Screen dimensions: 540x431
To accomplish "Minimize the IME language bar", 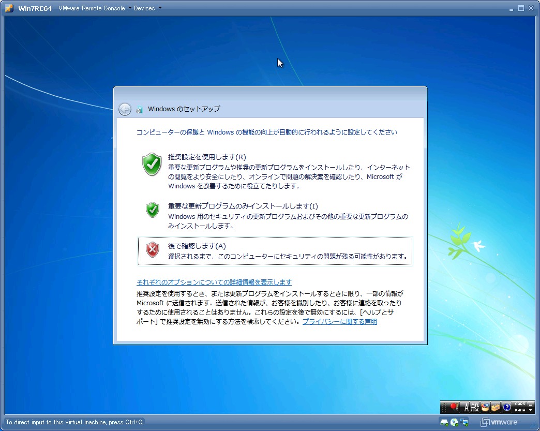I will tap(530, 404).
